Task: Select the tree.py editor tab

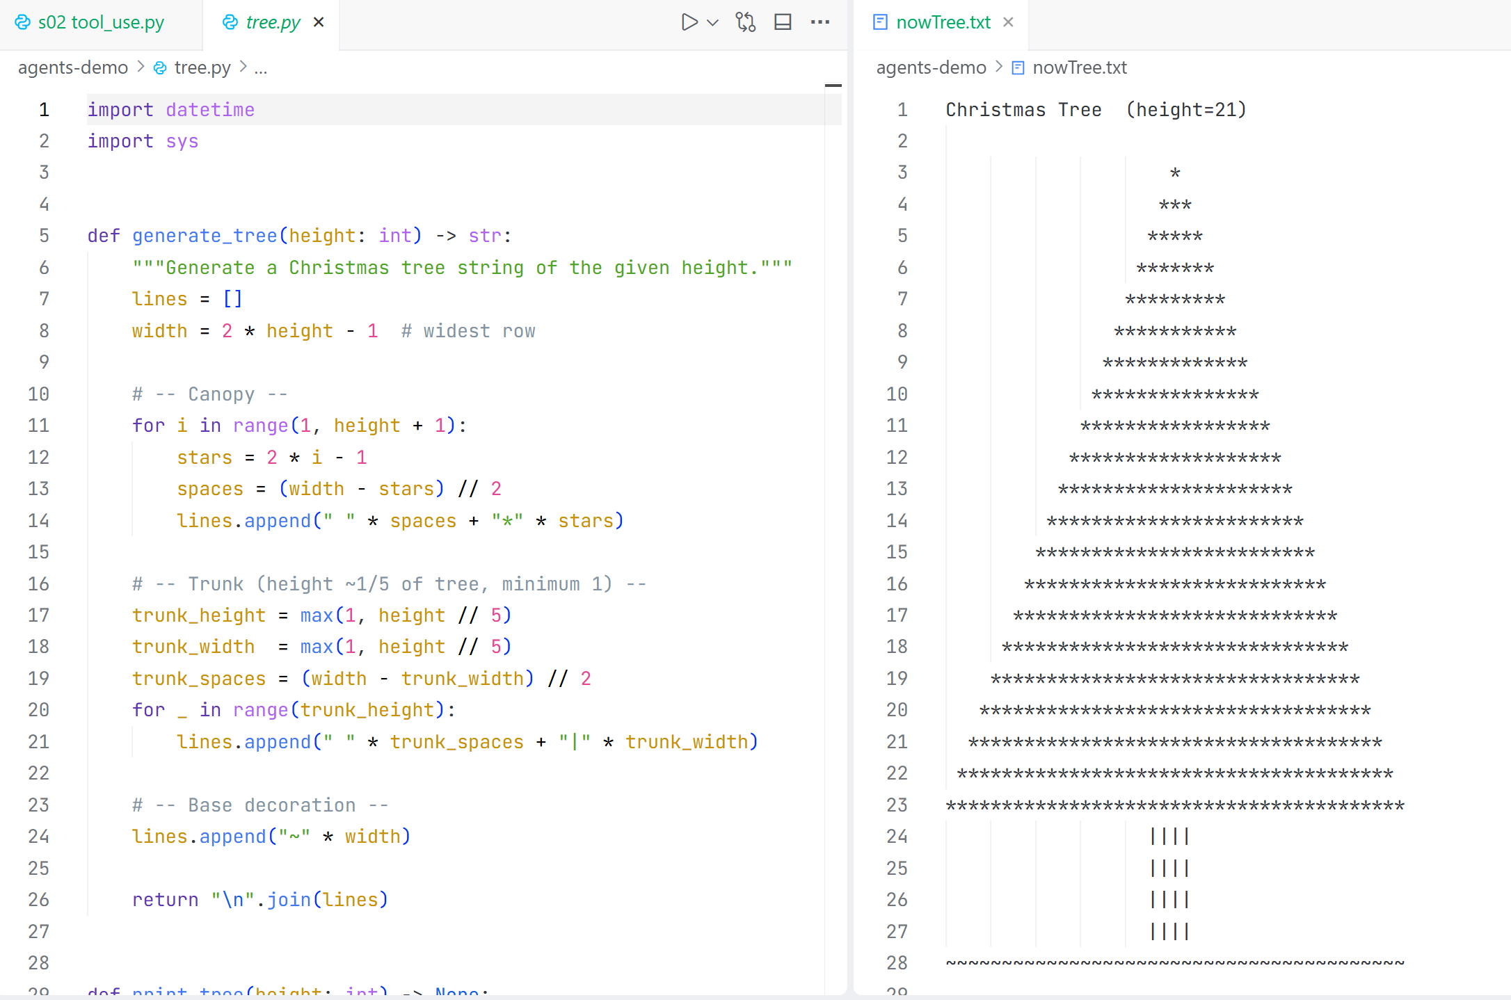Action: click(272, 22)
